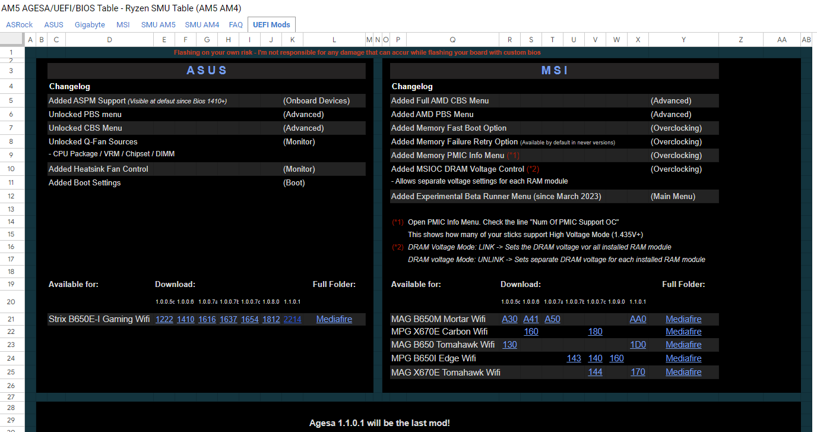817x432 pixels.
Task: Open the 1D0 BIOS link
Action: (638, 345)
